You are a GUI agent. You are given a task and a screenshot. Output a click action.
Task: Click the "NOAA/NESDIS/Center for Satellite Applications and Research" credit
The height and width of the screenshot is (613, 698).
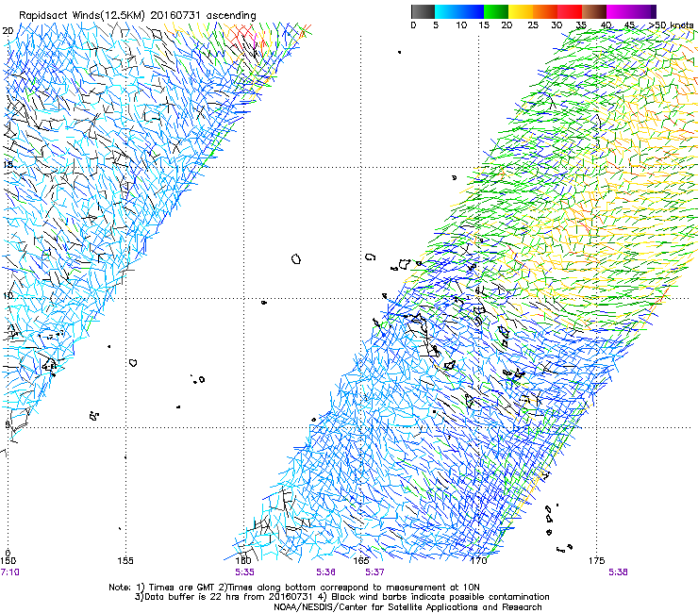click(407, 606)
